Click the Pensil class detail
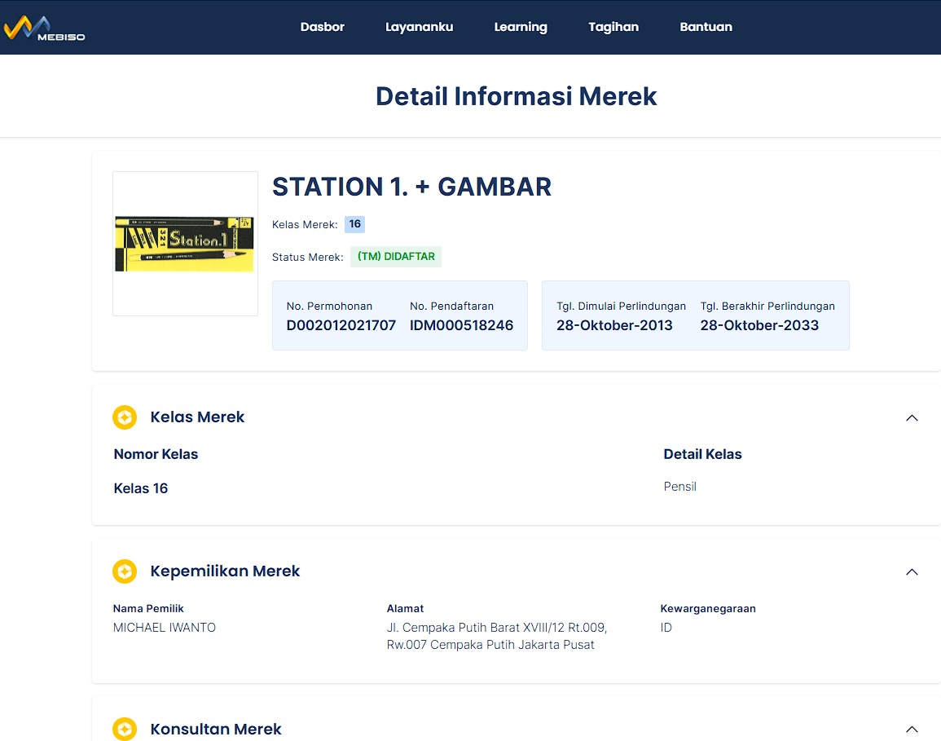This screenshot has width=941, height=741. click(x=680, y=487)
